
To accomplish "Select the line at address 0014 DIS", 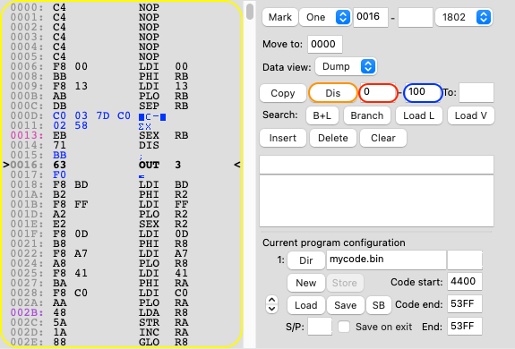I will tap(122, 145).
